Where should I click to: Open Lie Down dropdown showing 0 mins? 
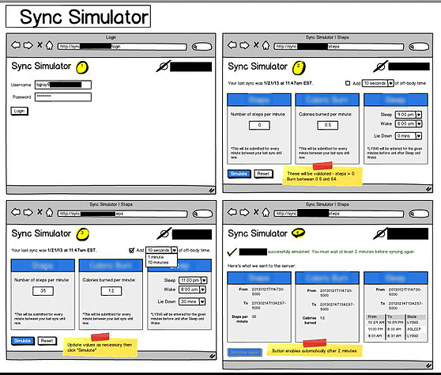tap(409, 136)
